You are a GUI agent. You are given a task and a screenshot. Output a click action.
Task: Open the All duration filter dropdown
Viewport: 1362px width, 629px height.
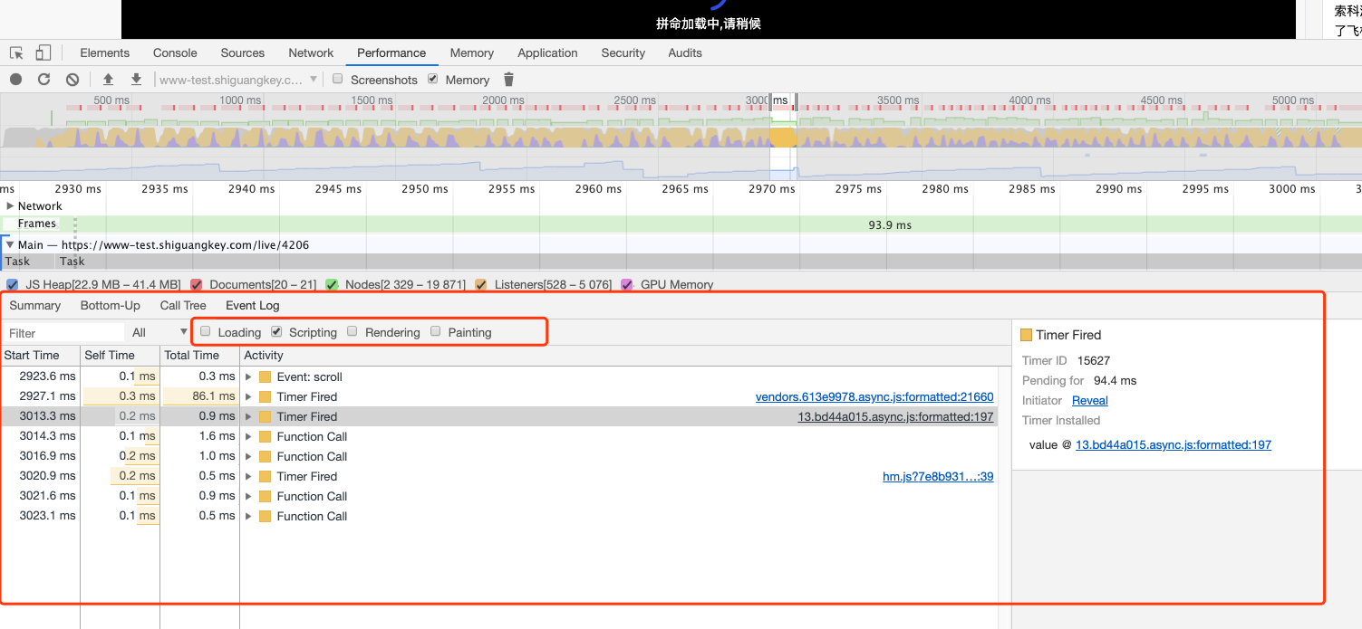[159, 332]
